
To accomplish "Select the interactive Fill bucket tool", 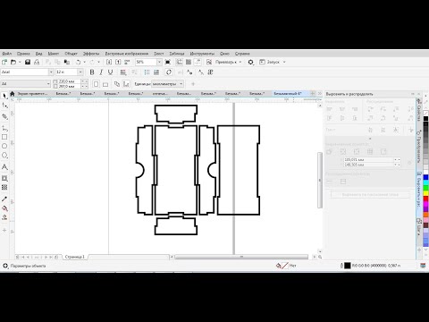I will point(4,208).
